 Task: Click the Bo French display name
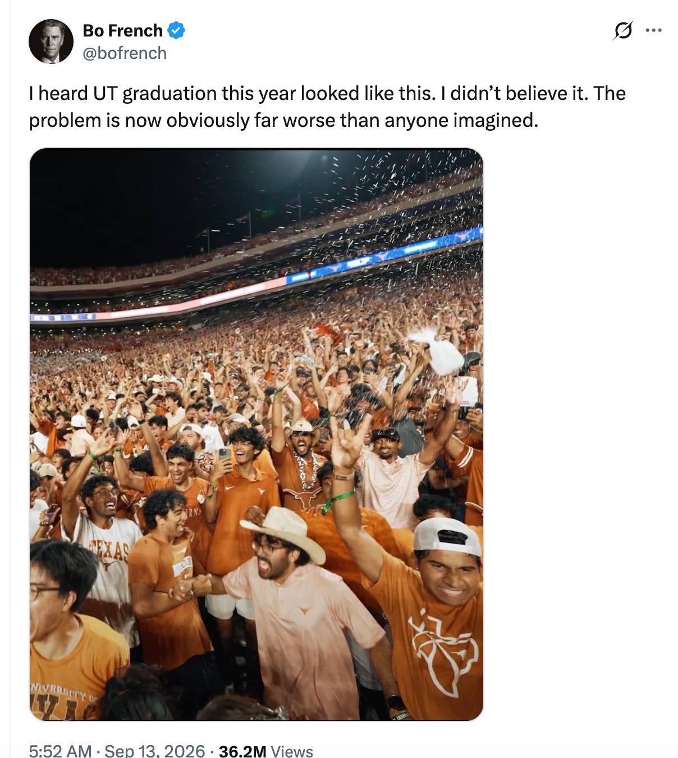(x=122, y=30)
